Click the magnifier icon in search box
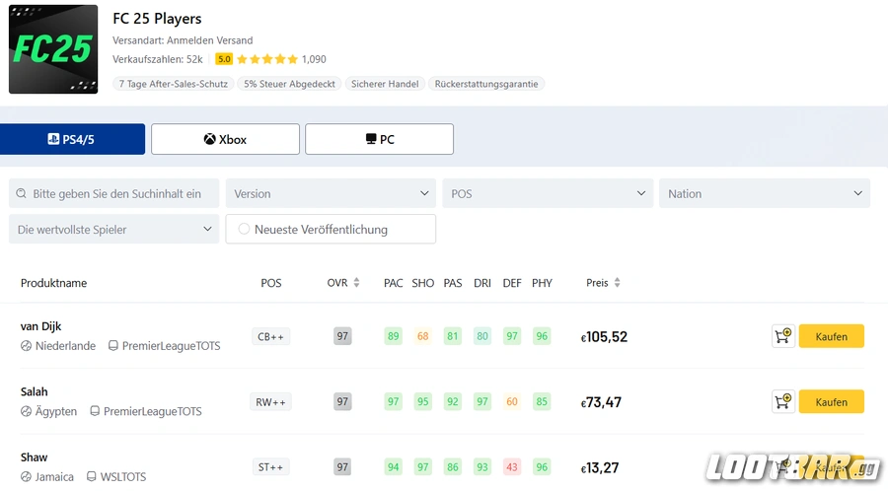The height and width of the screenshot is (491, 888). [22, 193]
